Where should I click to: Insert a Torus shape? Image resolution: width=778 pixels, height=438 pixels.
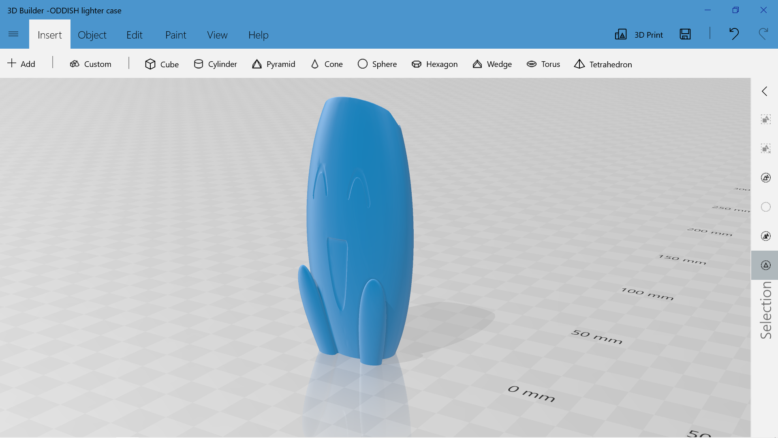(x=543, y=64)
